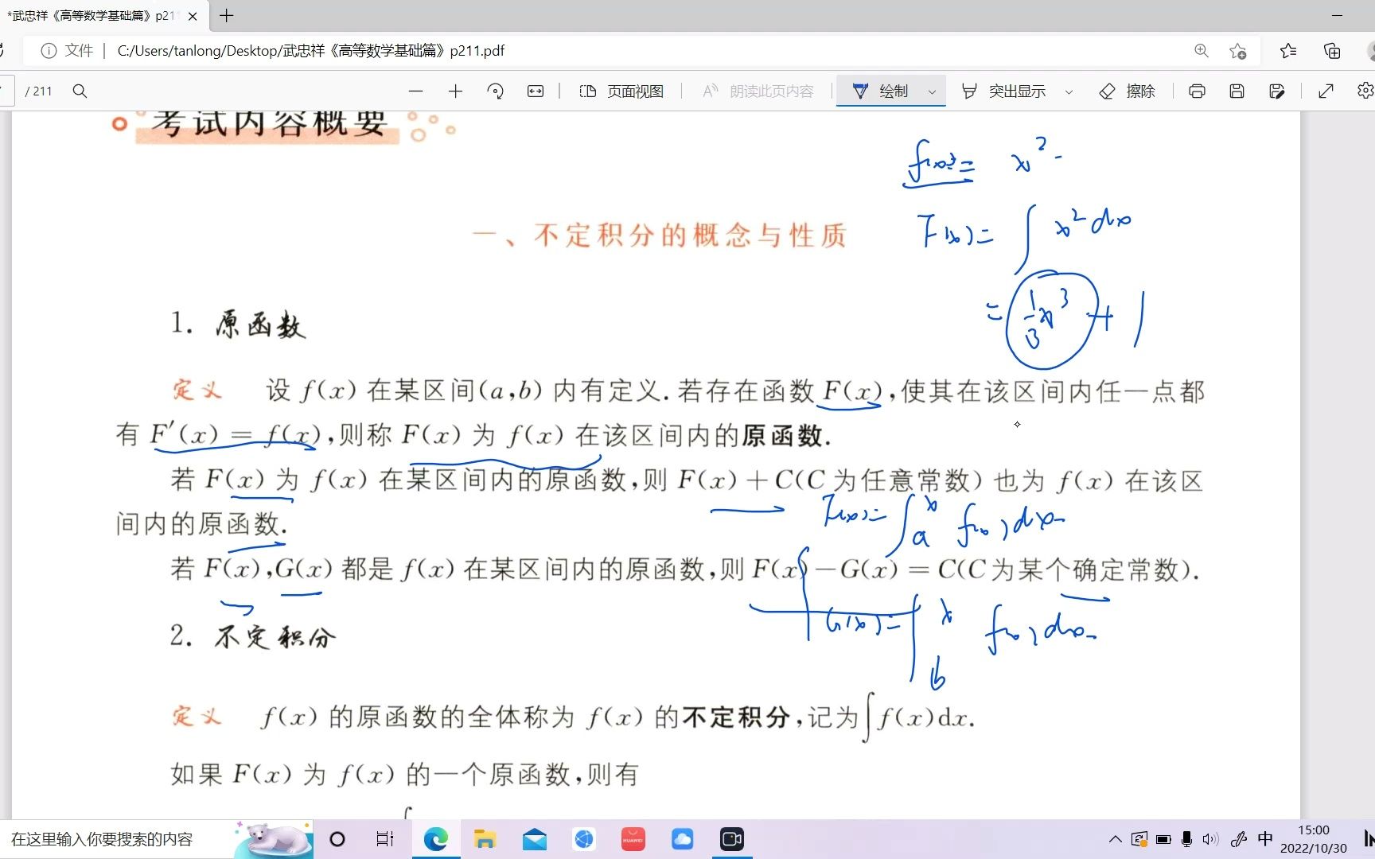Open PDF settings gear
This screenshot has height=859, width=1375.
click(x=1366, y=91)
